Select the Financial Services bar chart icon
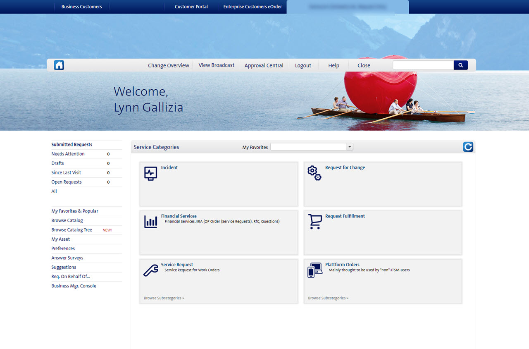The width and height of the screenshot is (529, 349). pos(150,222)
